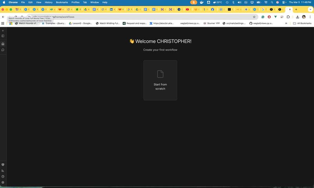Toggle the sidebar panel layout icon
314x188 pixels.
(x=3, y=36)
